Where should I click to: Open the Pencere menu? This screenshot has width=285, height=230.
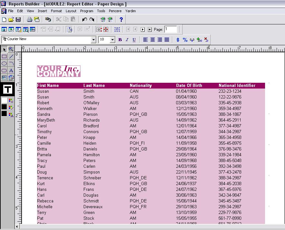point(115,11)
